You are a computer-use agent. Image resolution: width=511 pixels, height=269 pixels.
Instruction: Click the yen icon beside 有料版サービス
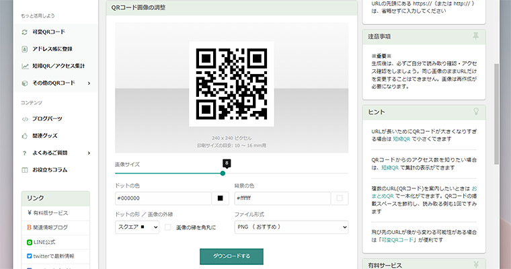click(x=30, y=213)
